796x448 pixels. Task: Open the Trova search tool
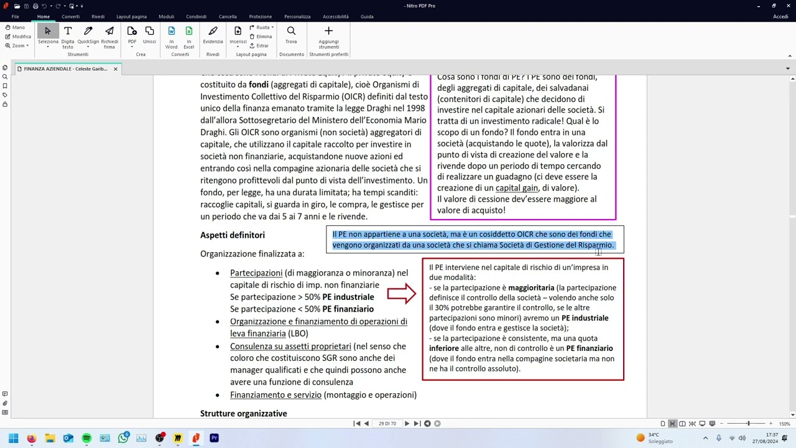point(291,35)
